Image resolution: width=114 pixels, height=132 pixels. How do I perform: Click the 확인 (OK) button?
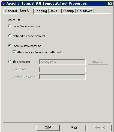(48, 128)
